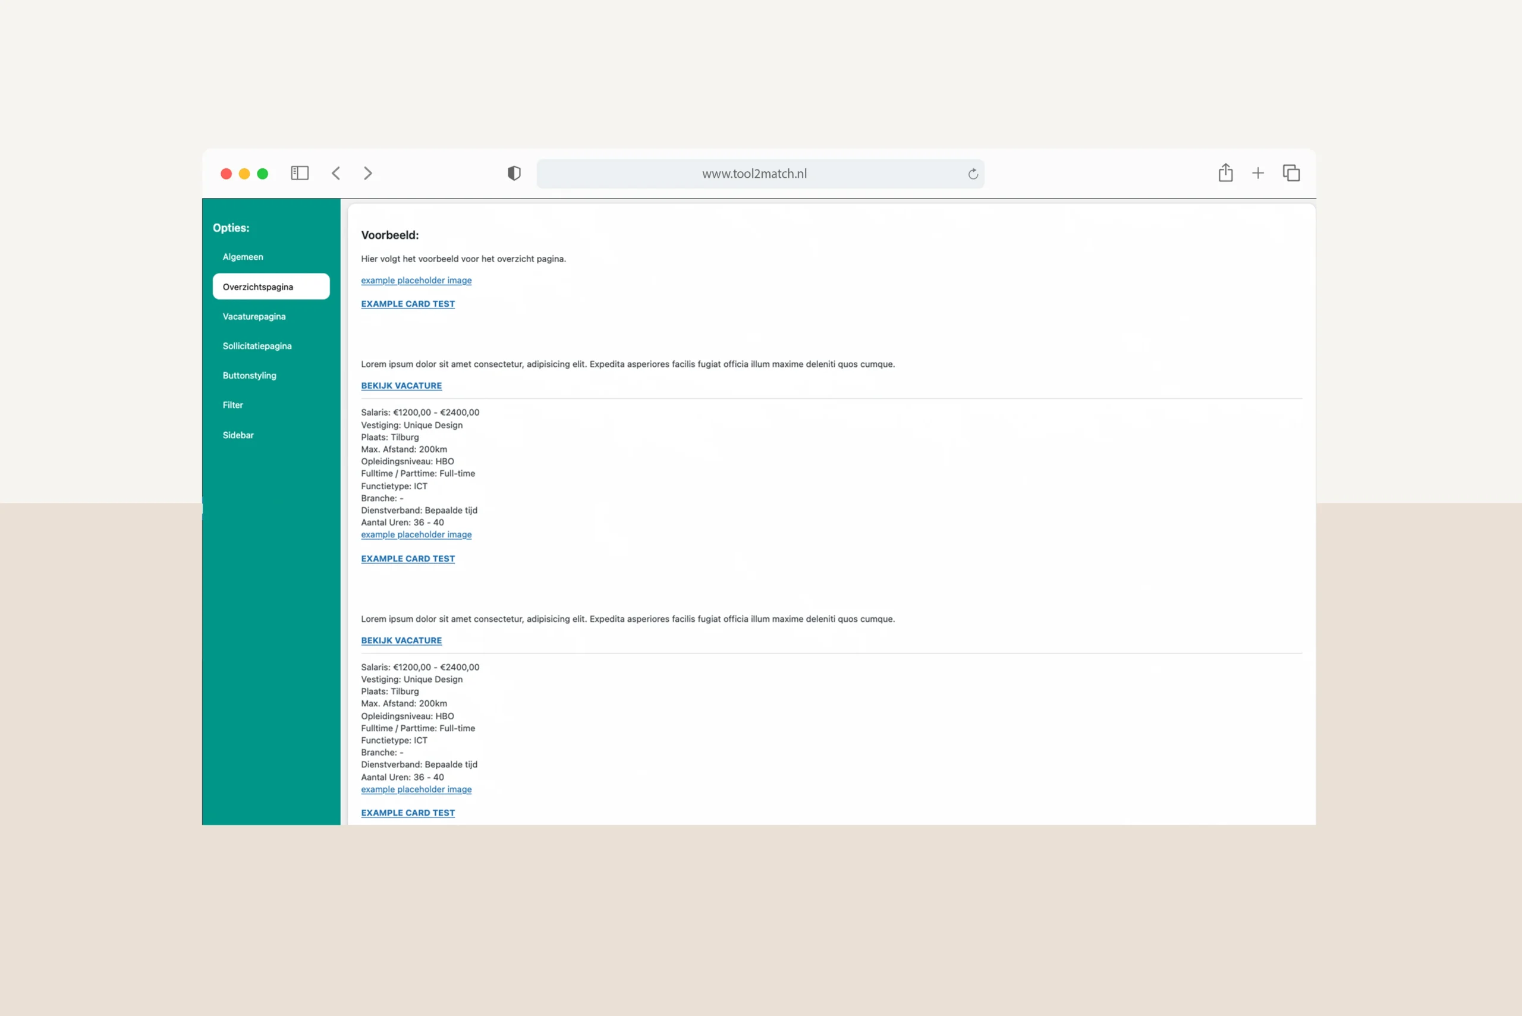Open a new tab with plus icon
The image size is (1522, 1016).
1257,173
